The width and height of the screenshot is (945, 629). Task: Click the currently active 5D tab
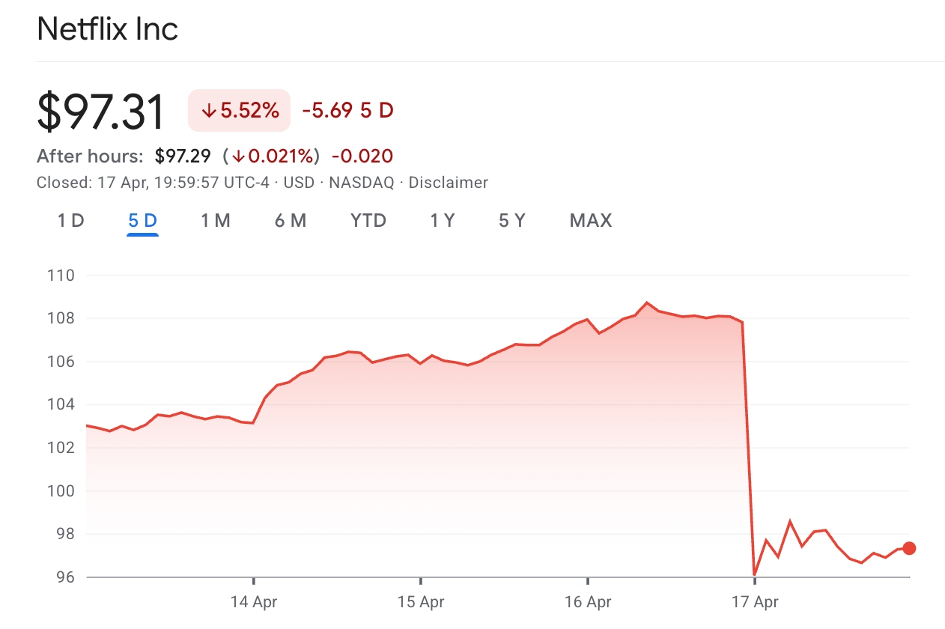coord(142,220)
